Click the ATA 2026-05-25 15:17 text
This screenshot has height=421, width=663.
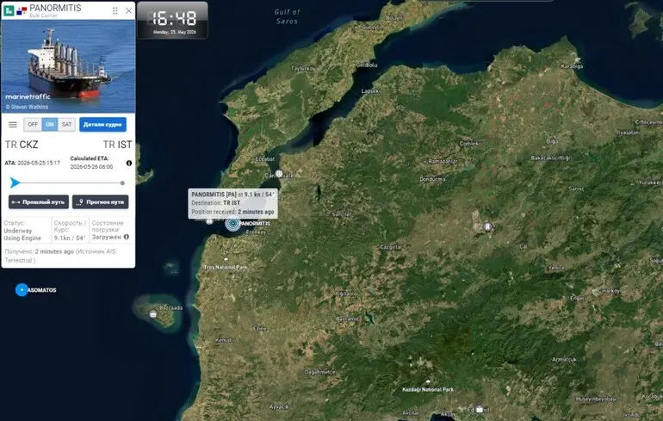32,163
